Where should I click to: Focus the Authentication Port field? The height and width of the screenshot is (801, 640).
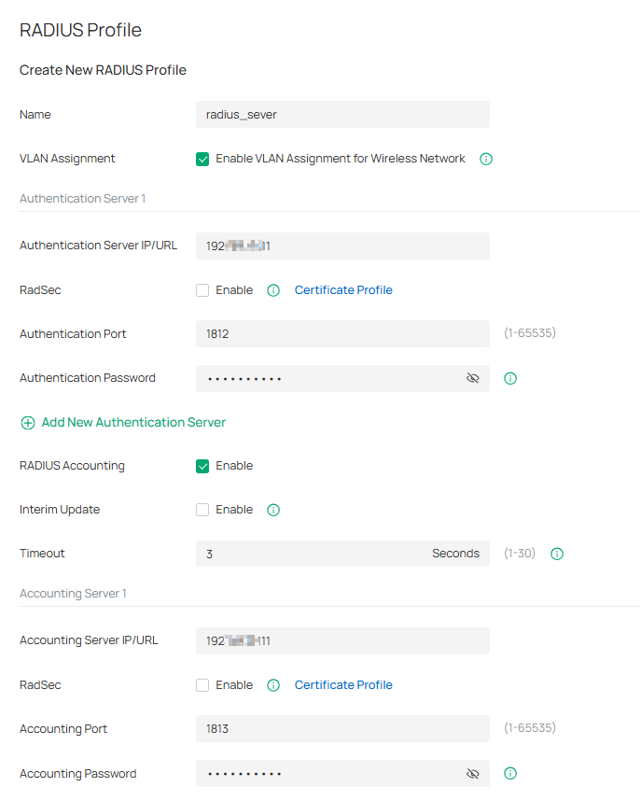[342, 333]
